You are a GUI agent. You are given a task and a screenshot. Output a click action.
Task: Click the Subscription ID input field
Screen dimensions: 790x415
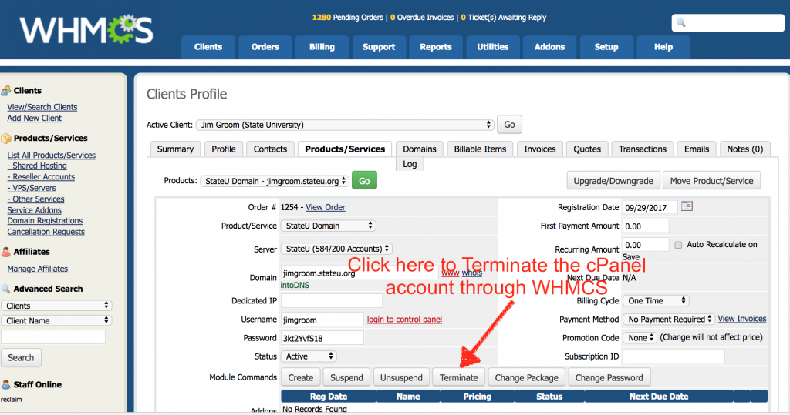click(x=674, y=356)
